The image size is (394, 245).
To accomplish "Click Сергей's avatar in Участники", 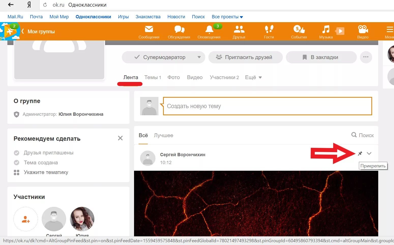I will pyautogui.click(x=54, y=219).
